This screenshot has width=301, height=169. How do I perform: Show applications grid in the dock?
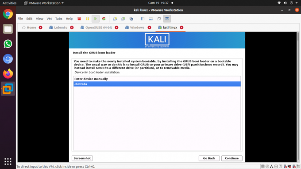[x=8, y=161]
